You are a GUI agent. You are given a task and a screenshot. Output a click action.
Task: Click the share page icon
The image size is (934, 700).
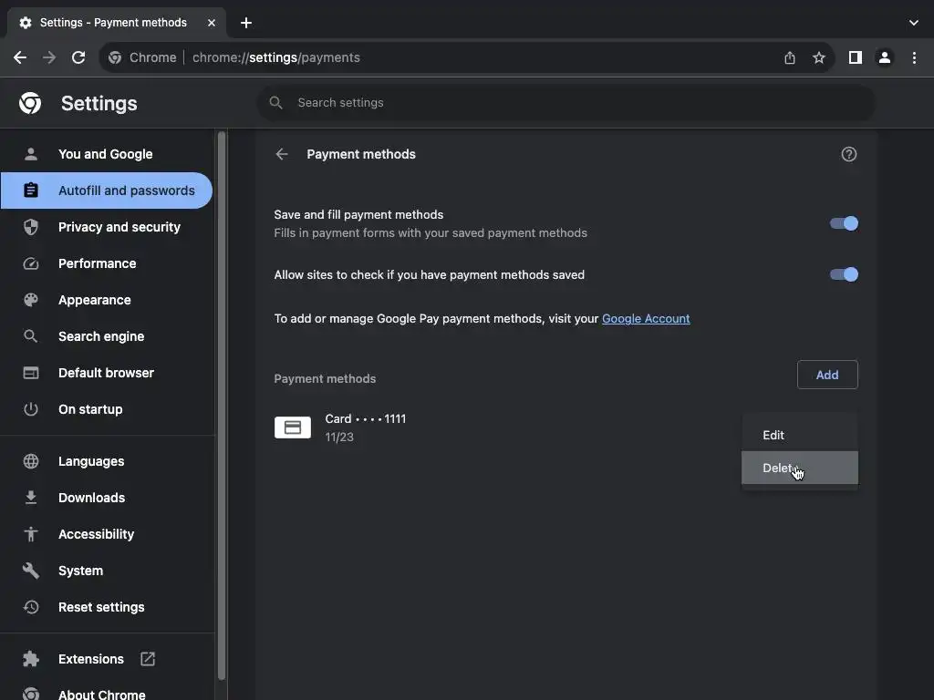tap(790, 57)
